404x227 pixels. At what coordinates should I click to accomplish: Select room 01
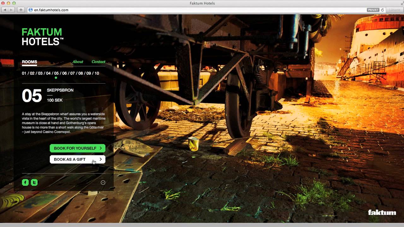[24, 73]
